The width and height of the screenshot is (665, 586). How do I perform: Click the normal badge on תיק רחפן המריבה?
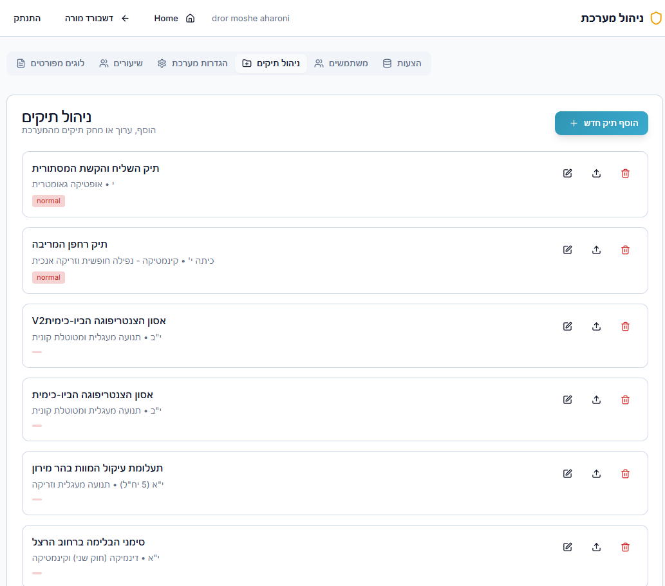(x=48, y=277)
